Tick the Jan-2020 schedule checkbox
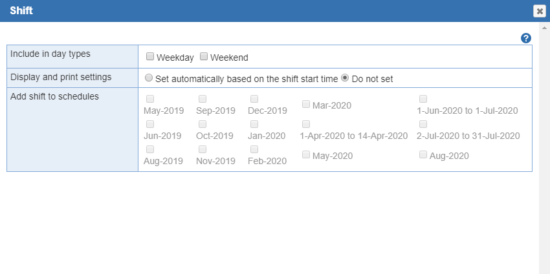The image size is (550, 274). [254, 124]
